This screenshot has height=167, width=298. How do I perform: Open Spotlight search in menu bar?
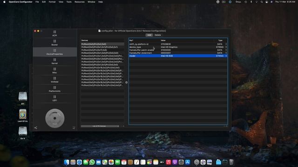pyautogui.click(x=262, y=2)
